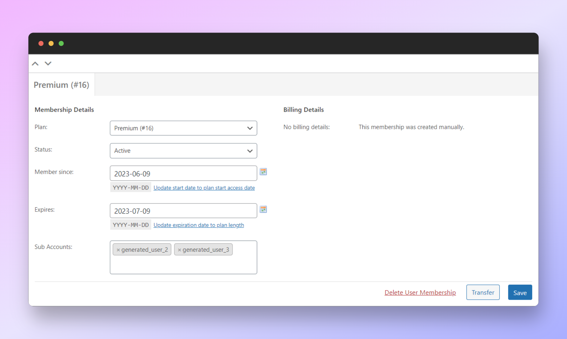Click Update start date to plan start access date
Viewport: 567px width, 339px height.
pyautogui.click(x=204, y=188)
